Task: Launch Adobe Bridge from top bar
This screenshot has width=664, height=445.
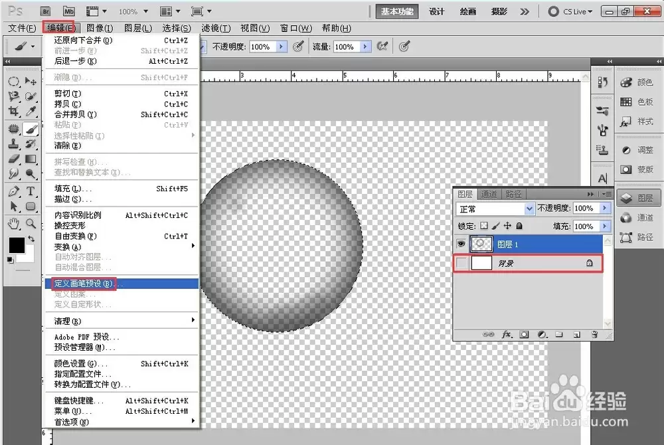Action: click(46, 11)
